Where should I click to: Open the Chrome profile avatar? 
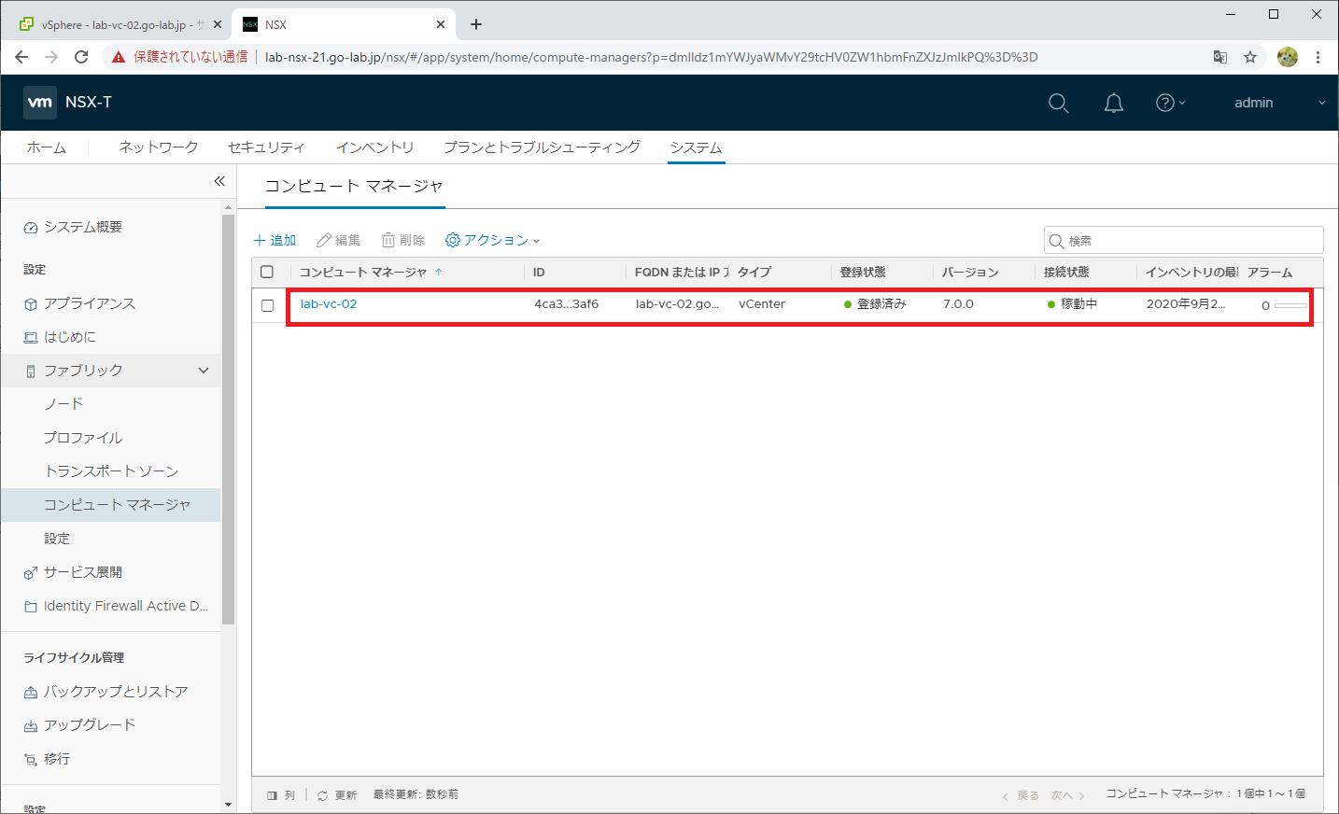[1288, 57]
